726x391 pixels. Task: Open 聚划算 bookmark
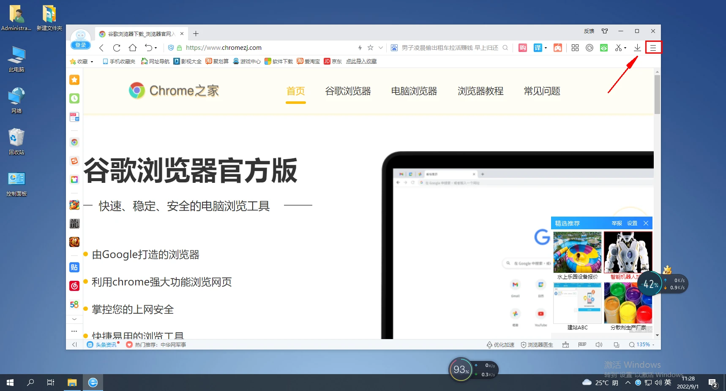pos(217,62)
